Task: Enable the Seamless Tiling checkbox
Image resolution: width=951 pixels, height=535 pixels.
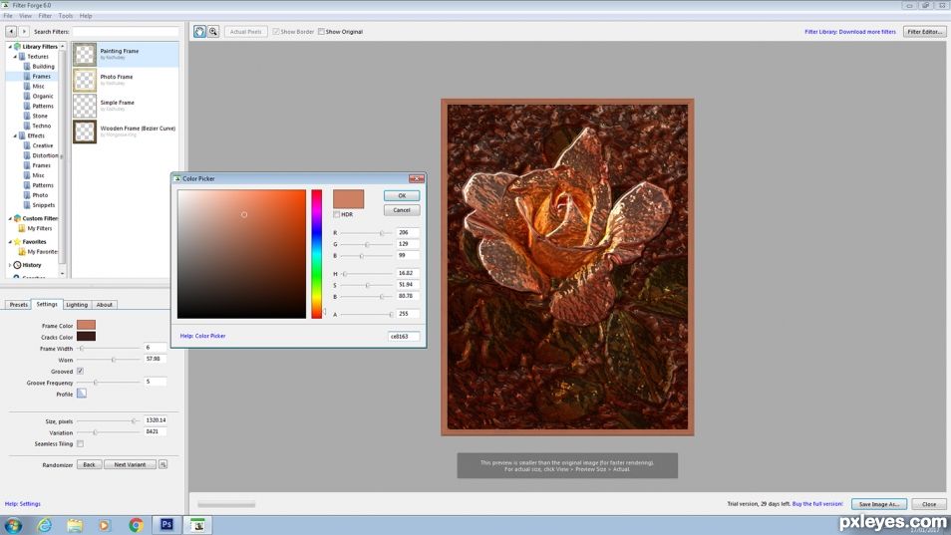Action: tap(80, 443)
